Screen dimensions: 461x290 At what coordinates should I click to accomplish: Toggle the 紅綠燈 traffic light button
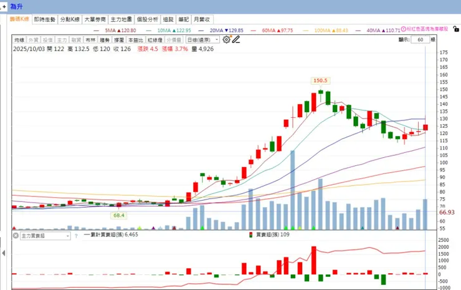155,40
